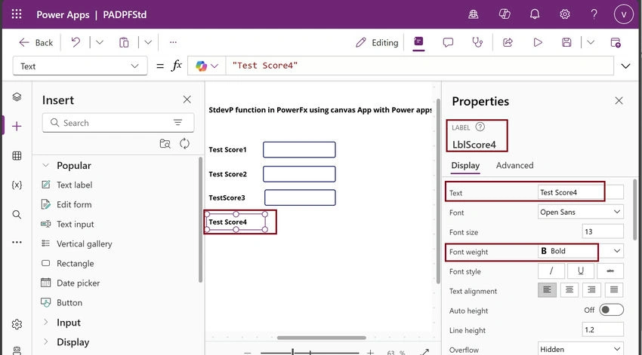This screenshot has width=642, height=355.
Task: Toggle the Auto height switch
Action: (611, 310)
